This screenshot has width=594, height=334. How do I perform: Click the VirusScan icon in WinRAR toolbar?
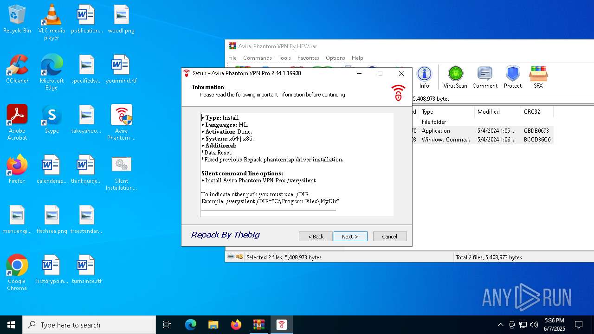tap(455, 77)
